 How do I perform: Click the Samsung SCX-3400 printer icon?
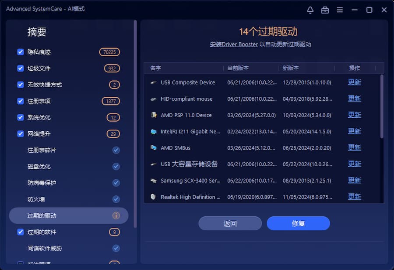pos(153,181)
